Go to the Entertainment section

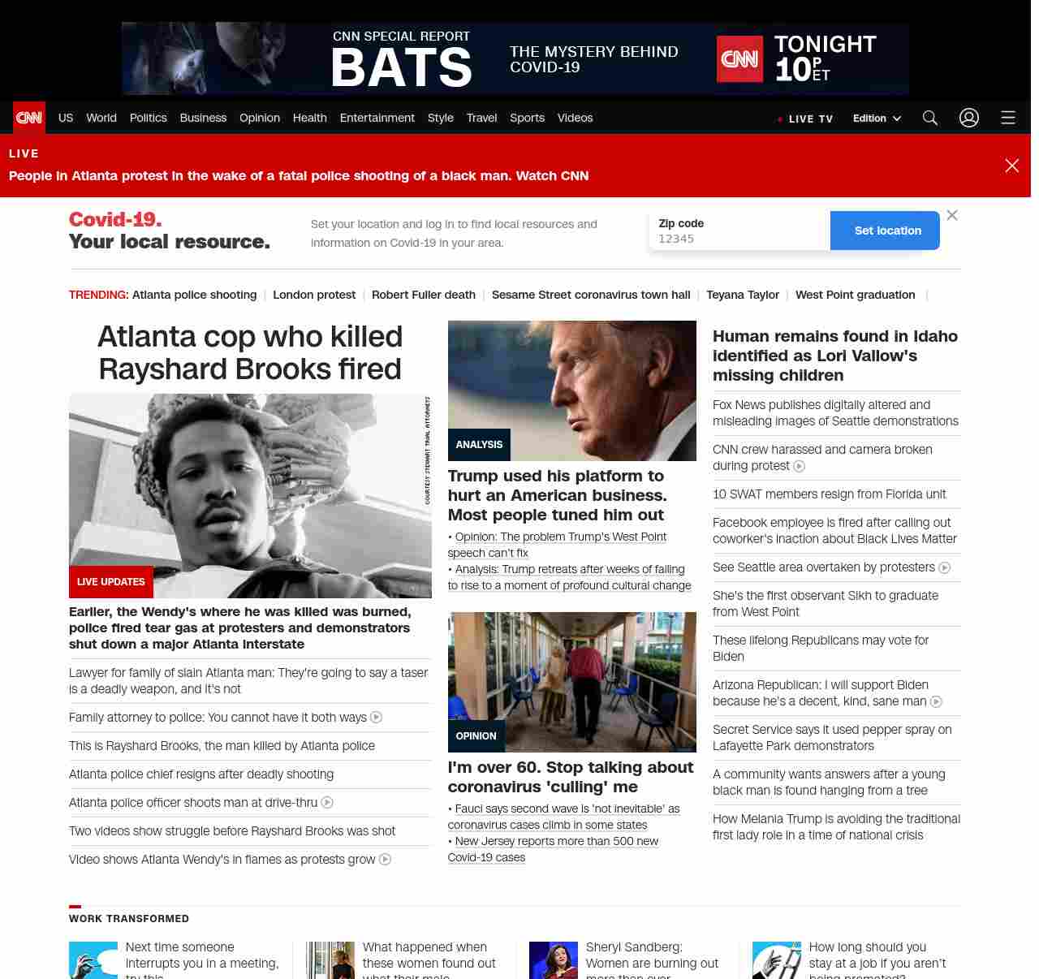[377, 118]
